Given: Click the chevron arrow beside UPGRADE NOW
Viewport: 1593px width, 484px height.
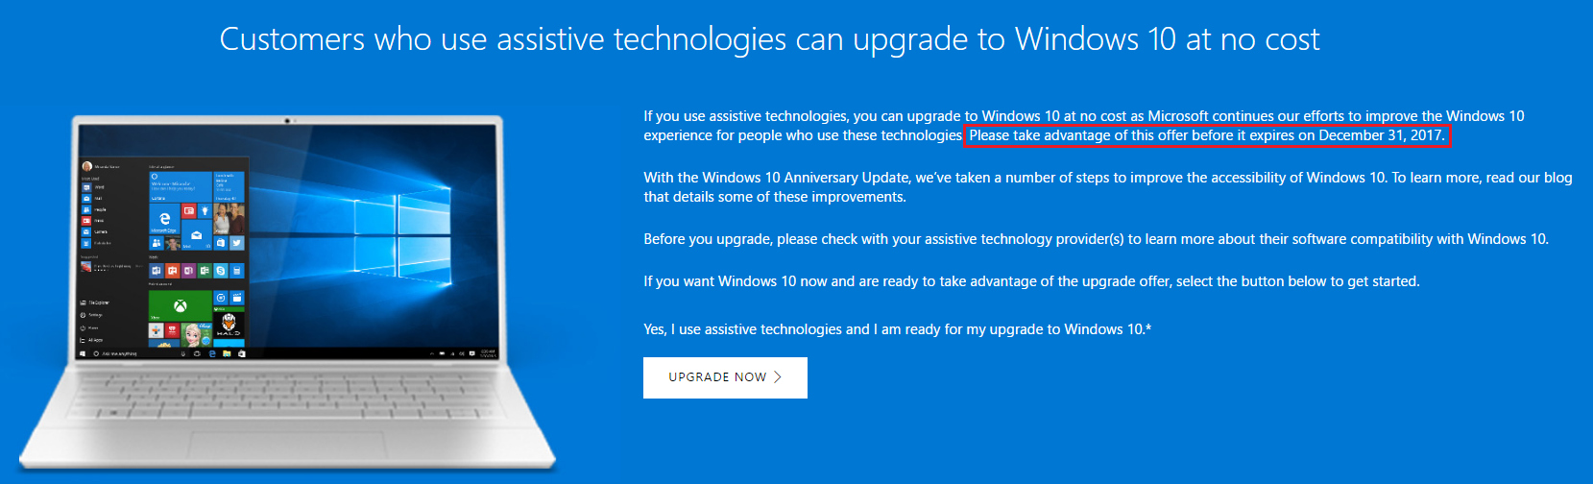Looking at the screenshot, I should click(778, 377).
